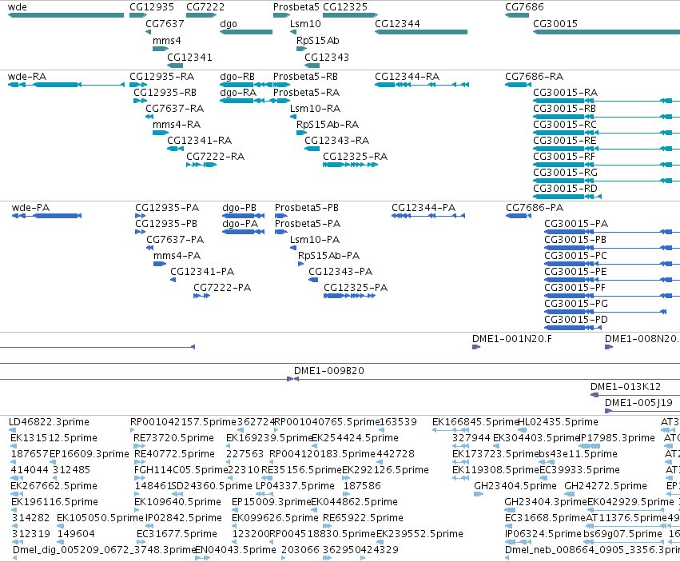Open the LD46822.3prime EST label
This screenshot has width=680, height=562.
(x=49, y=422)
